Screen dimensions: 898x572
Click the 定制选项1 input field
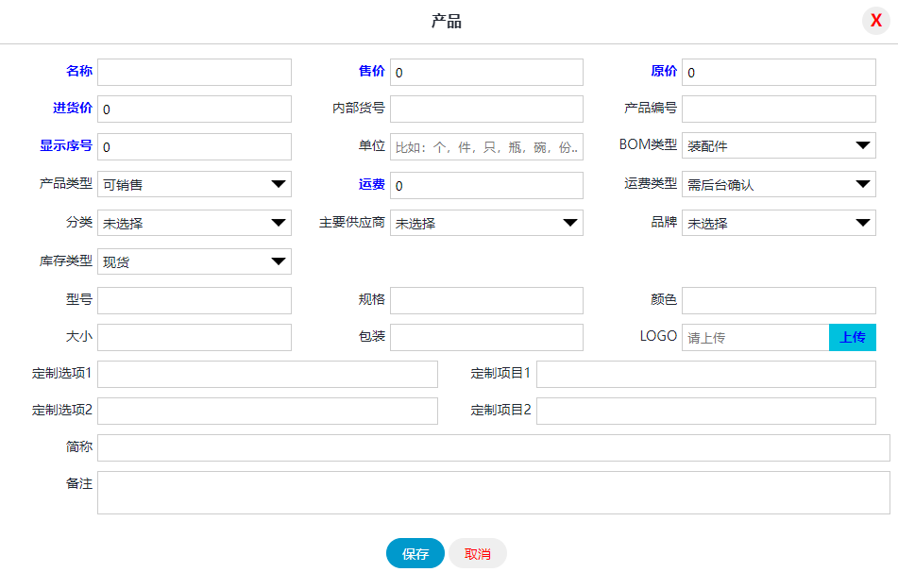coord(267,374)
